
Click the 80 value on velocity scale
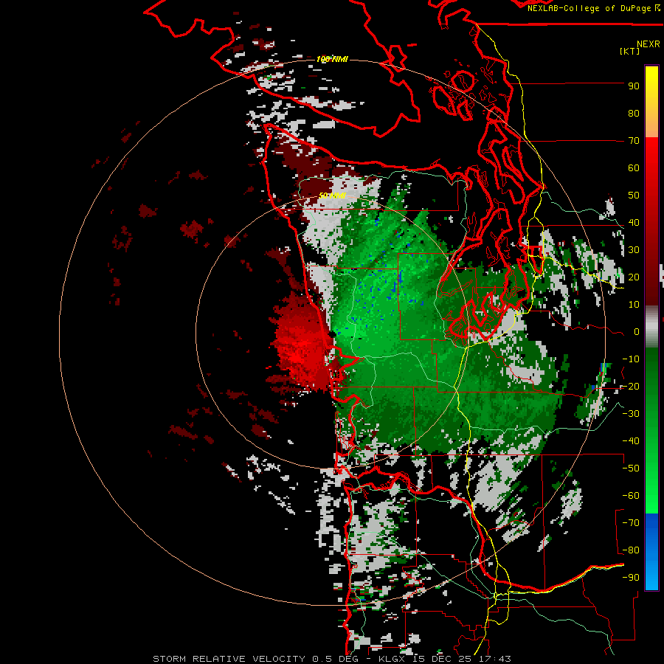tap(634, 114)
